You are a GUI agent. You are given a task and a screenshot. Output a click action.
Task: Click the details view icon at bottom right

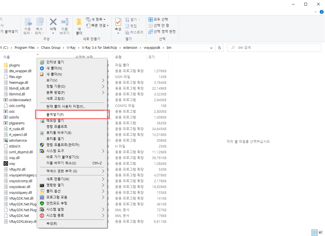point(315,232)
